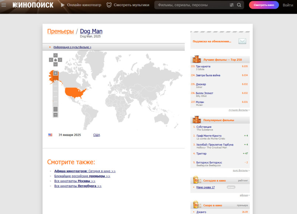Screen dimensions: 297x214
Task: Click the США country link
Action: (x=96, y=135)
